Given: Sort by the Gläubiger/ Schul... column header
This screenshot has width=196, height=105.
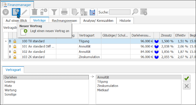Looking at the screenshot, I should [x=116, y=35].
